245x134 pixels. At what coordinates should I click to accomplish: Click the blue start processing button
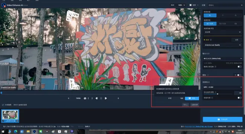click(222, 119)
